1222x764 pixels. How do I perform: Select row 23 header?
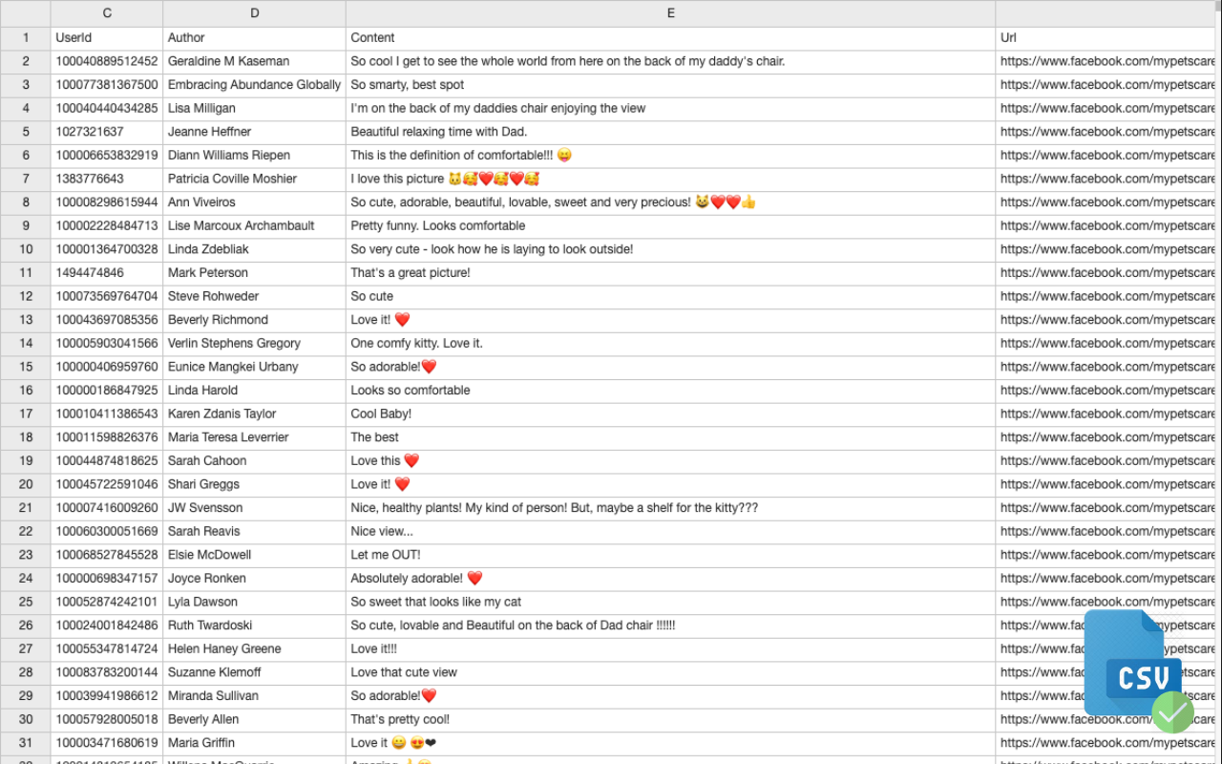[x=26, y=555]
